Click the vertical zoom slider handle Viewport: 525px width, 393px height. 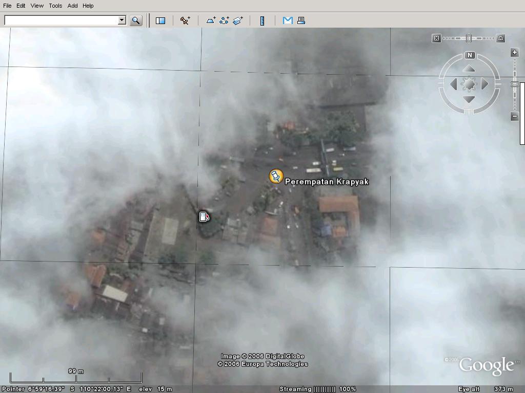tap(515, 84)
